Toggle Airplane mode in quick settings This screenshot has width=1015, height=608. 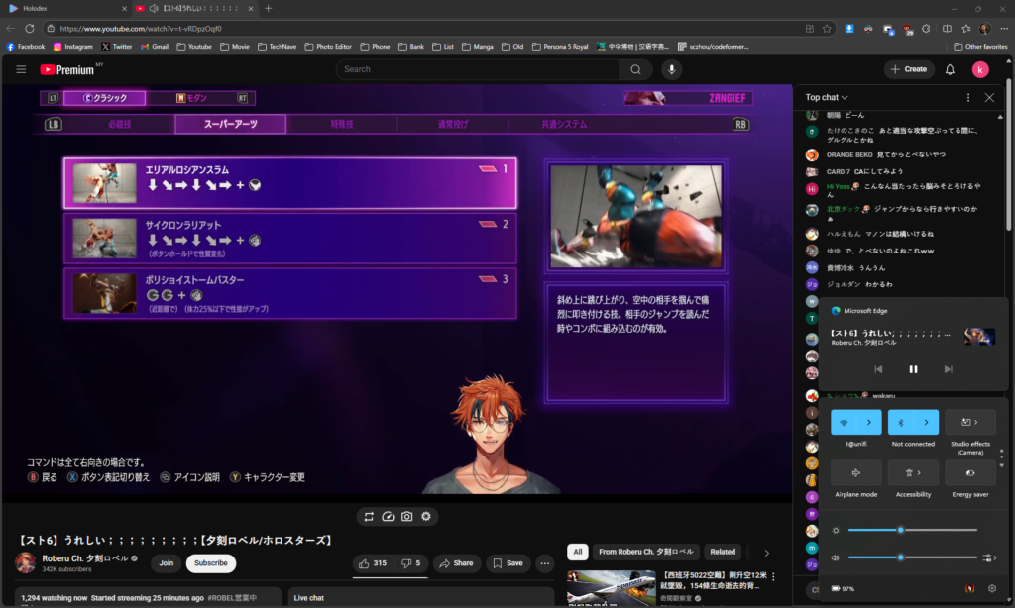click(855, 472)
